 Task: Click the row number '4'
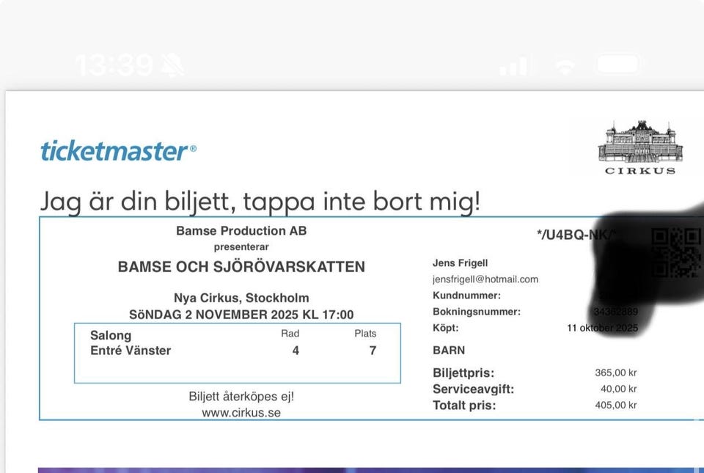pos(296,351)
